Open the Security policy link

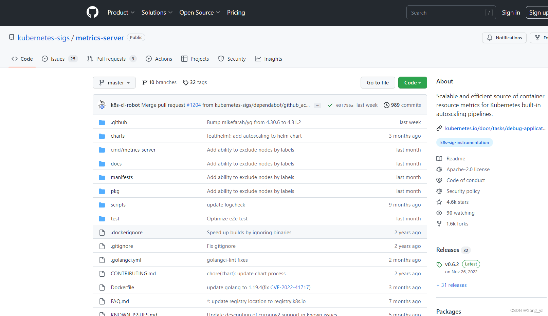pyautogui.click(x=463, y=191)
